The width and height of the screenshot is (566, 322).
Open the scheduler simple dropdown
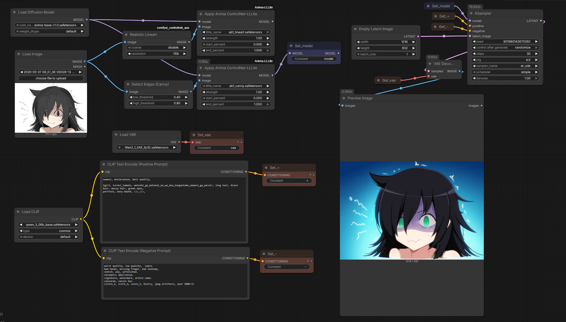tap(505, 72)
